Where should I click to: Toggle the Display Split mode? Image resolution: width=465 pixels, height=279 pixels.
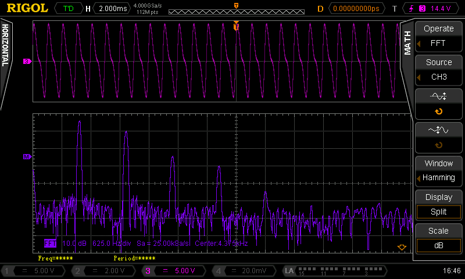click(438, 212)
